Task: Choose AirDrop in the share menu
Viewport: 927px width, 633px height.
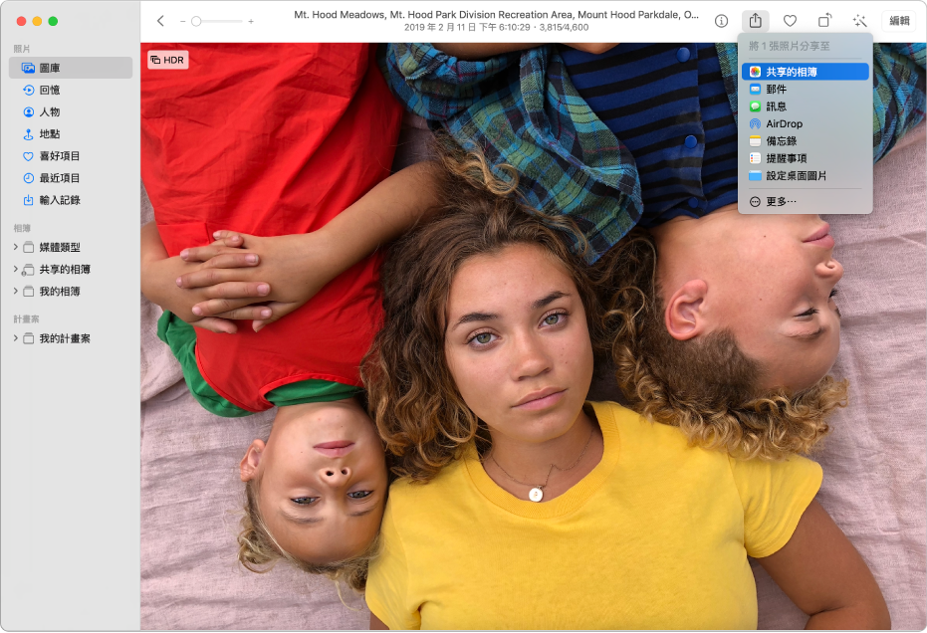Action: coord(806,123)
